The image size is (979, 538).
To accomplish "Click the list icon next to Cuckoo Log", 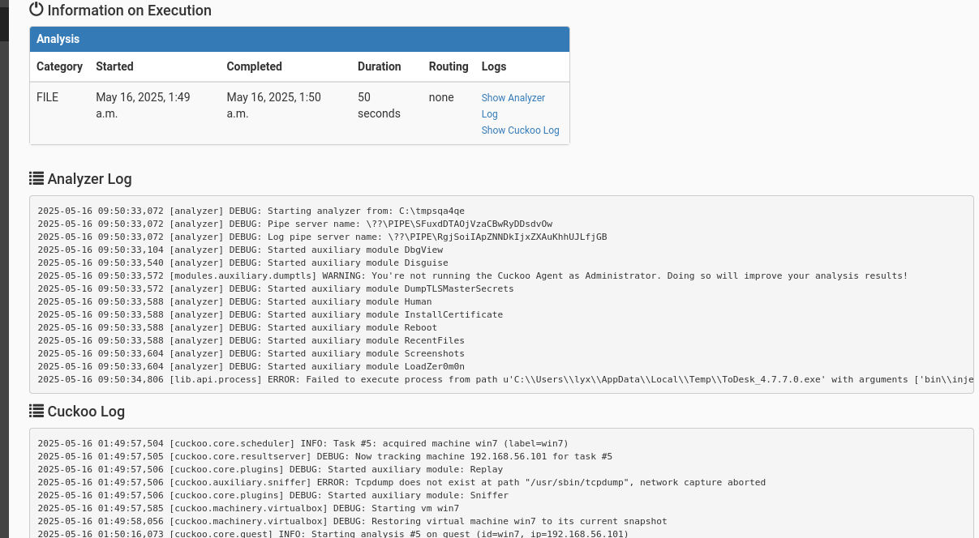I will 36,411.
